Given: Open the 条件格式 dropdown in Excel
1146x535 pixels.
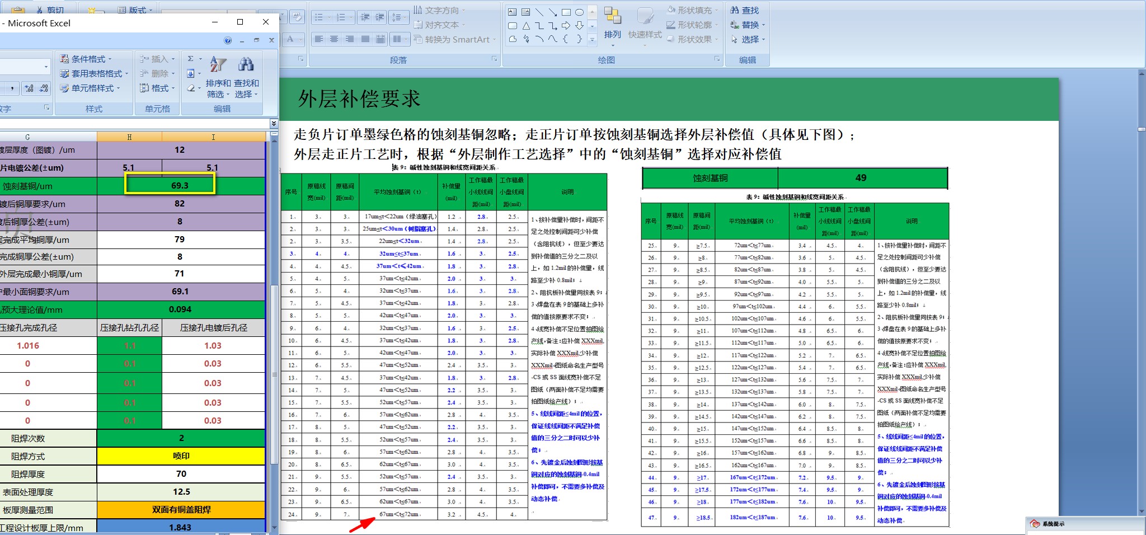Looking at the screenshot, I should tap(86, 59).
